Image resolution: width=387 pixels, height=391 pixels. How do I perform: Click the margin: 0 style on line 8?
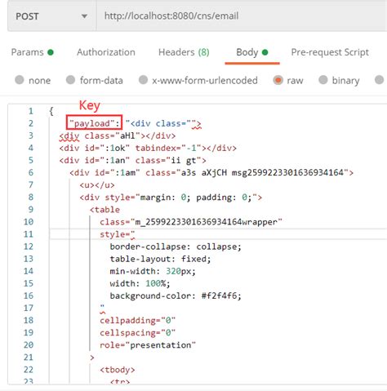pyautogui.click(x=163, y=198)
